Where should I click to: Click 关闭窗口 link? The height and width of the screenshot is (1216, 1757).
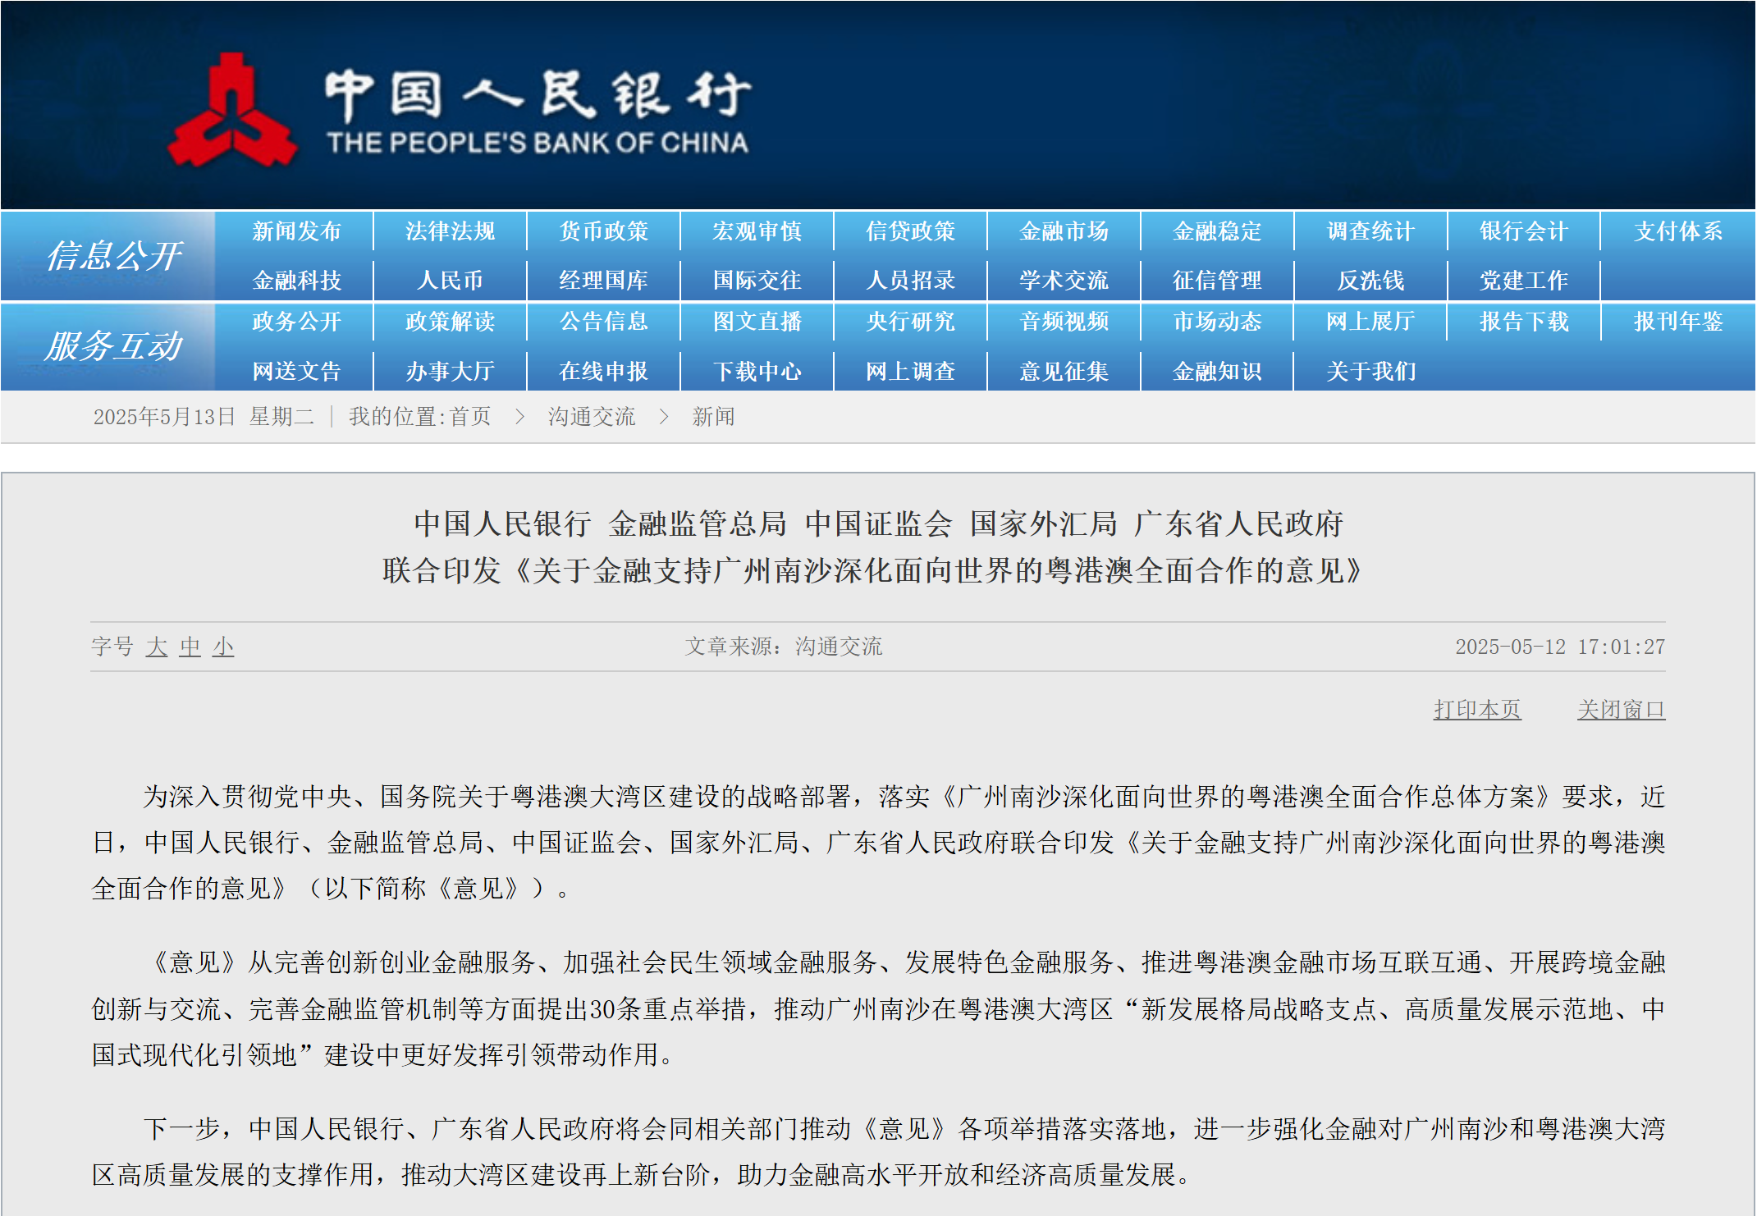point(1621,710)
